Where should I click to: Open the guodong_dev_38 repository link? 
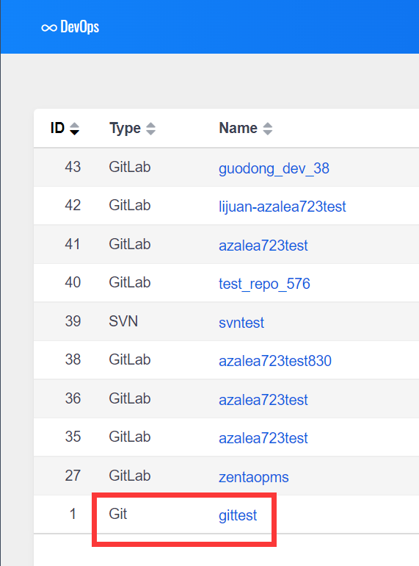tap(274, 168)
